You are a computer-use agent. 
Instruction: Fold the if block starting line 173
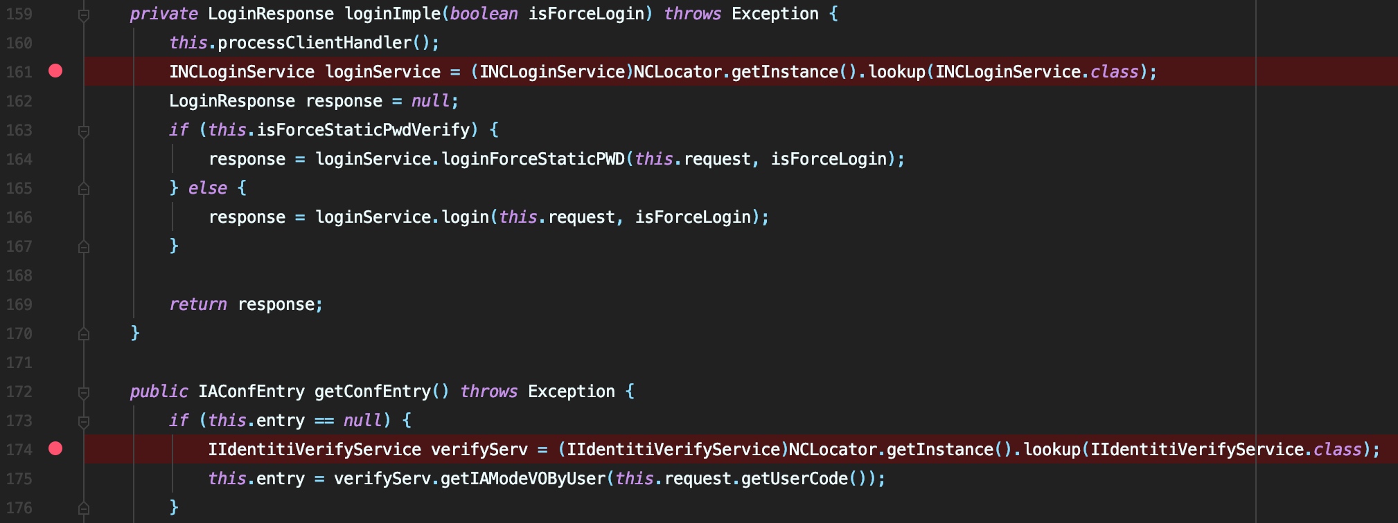pos(84,421)
